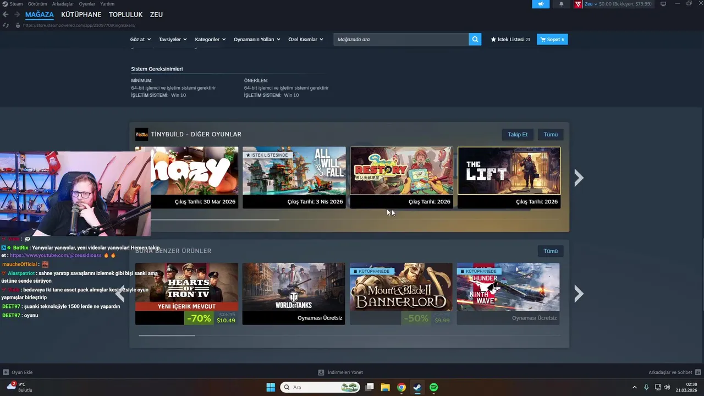Open the volume tray icon
Image resolution: width=704 pixels, height=396 pixels.
tap(666, 387)
